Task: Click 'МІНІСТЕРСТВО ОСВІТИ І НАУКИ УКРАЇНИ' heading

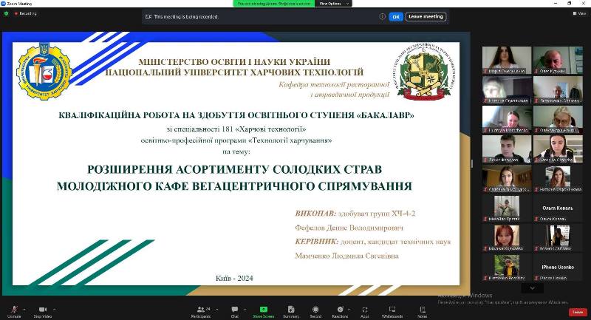Action: point(234,62)
